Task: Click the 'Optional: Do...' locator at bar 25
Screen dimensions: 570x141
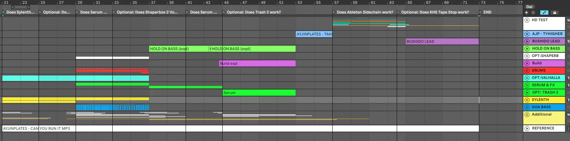Action: [40, 12]
